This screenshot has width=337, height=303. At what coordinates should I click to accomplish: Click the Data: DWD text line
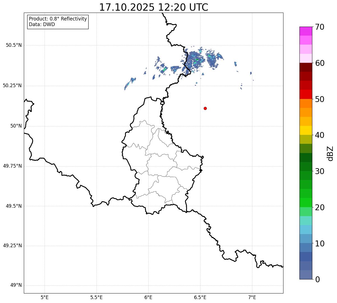pyautogui.click(x=42, y=24)
